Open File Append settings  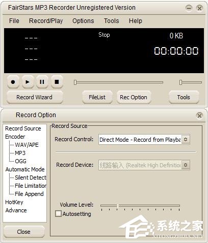(29, 194)
